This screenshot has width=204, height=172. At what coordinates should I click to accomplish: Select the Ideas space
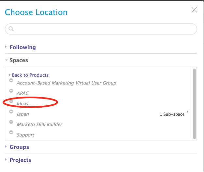(22, 104)
